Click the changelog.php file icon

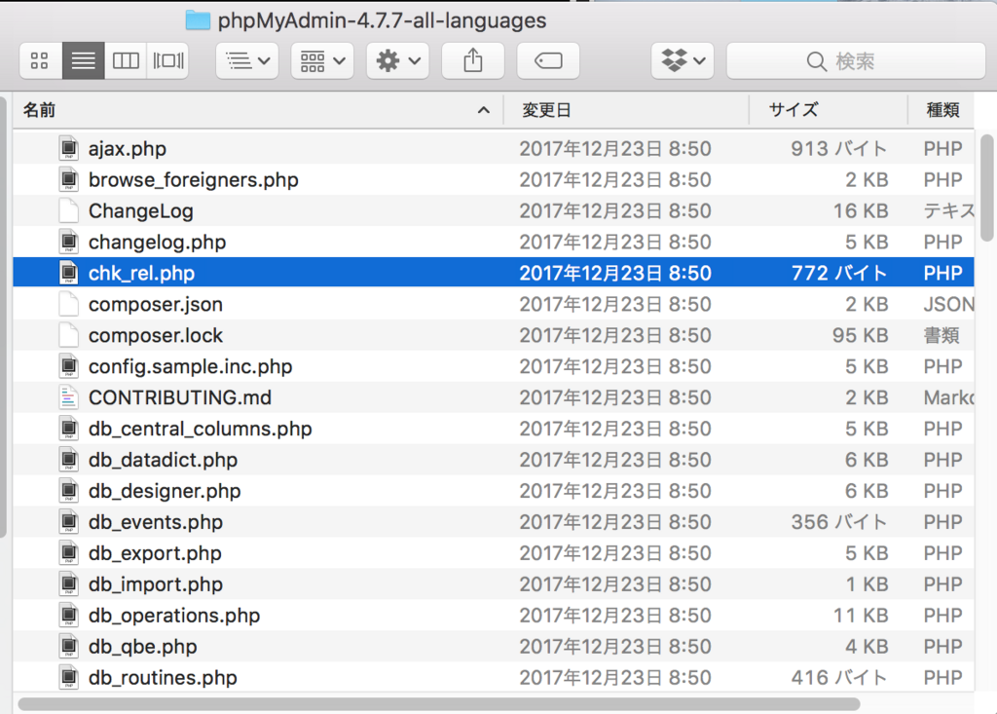[69, 243]
